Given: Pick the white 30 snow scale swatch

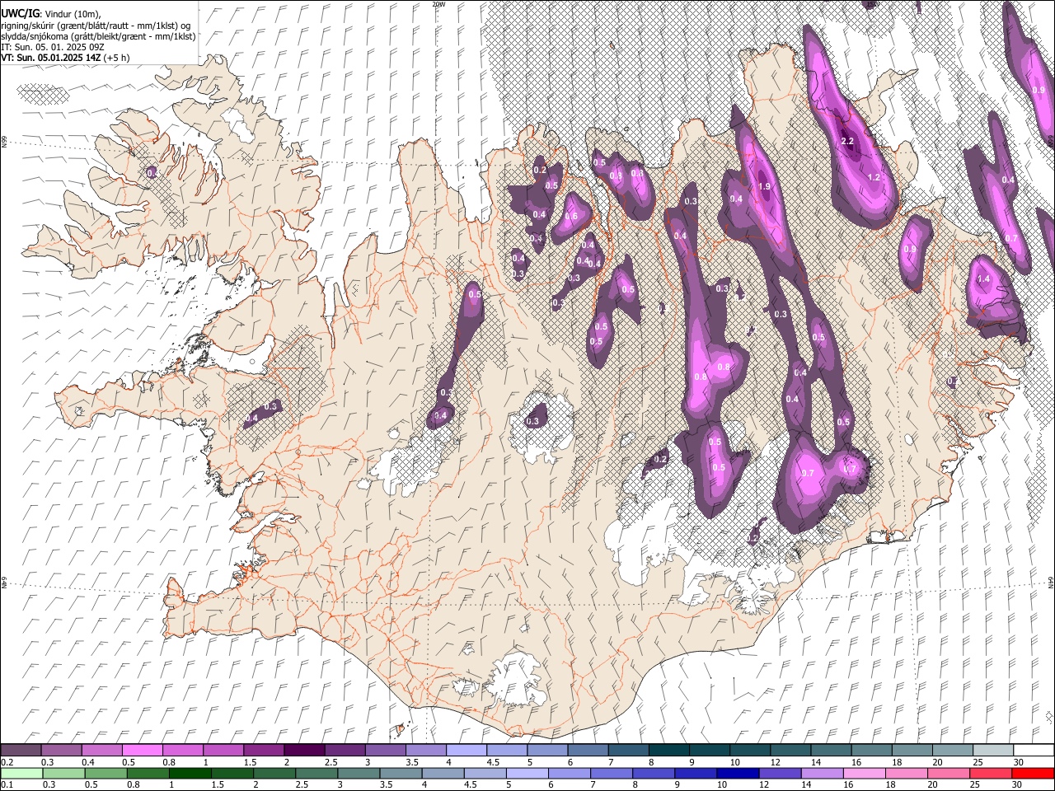Looking at the screenshot, I should point(1034,750).
